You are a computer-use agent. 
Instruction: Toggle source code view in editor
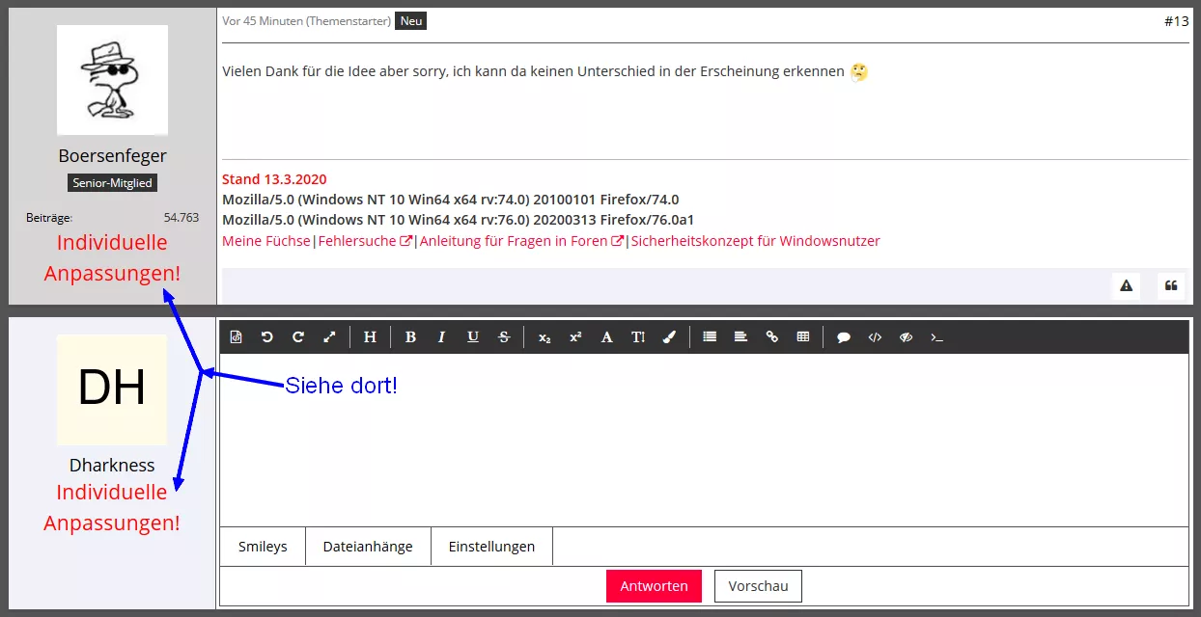point(237,337)
